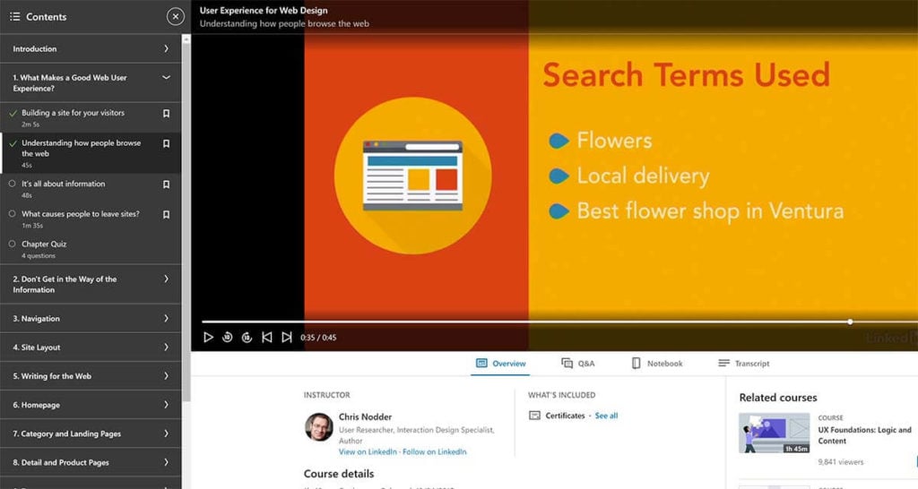The height and width of the screenshot is (489, 918).
Task: Save 'Understanding how people browse the web' bookmark
Action: coord(166,144)
